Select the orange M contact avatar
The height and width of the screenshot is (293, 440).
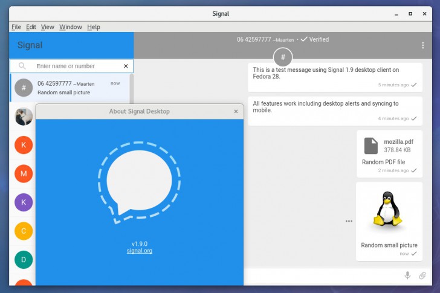coord(24,173)
